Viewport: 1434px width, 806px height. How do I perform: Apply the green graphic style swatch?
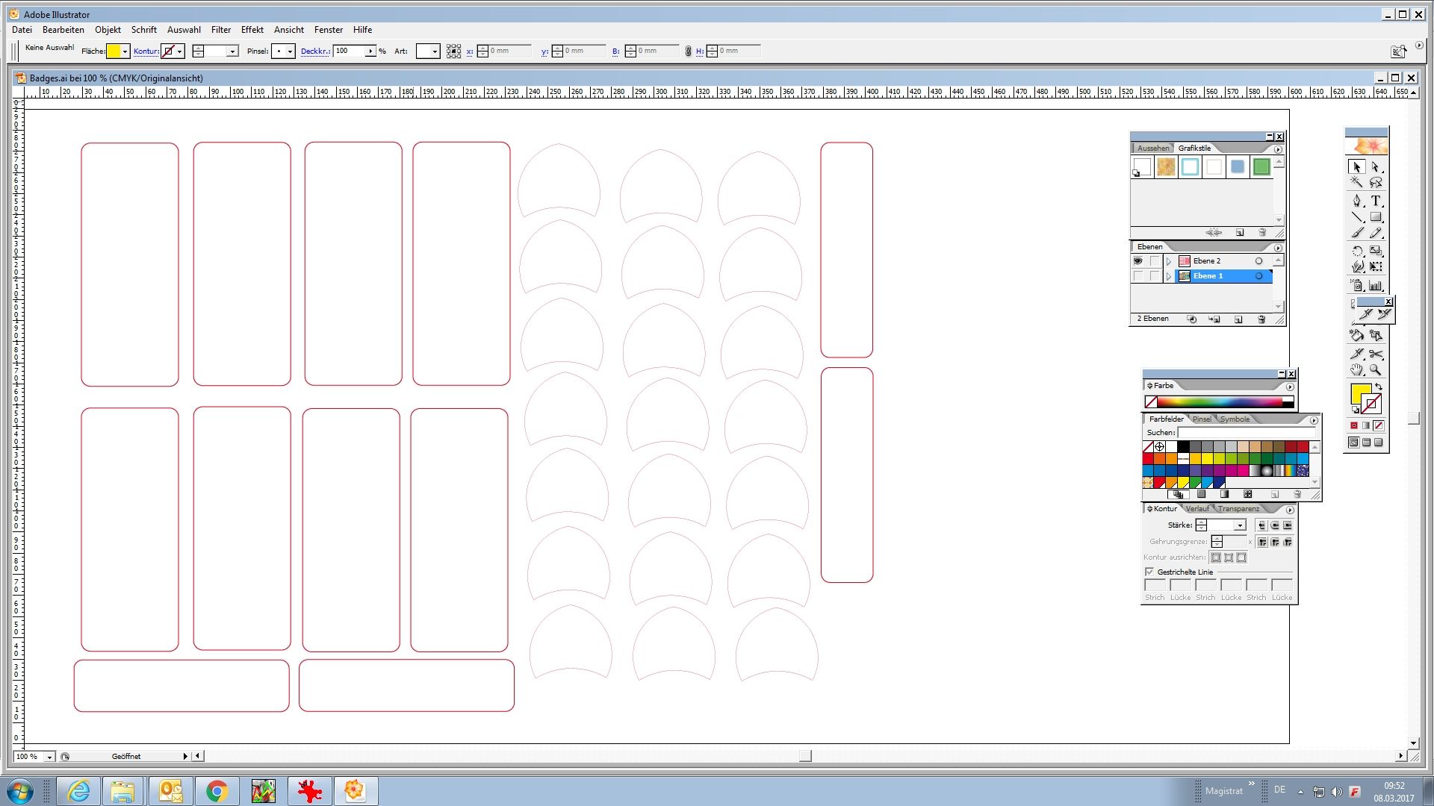pyautogui.click(x=1261, y=167)
